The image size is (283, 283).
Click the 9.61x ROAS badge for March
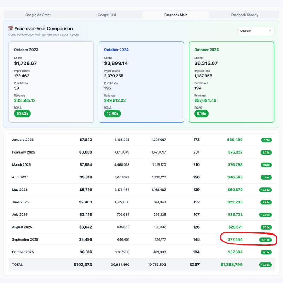coord(266,165)
